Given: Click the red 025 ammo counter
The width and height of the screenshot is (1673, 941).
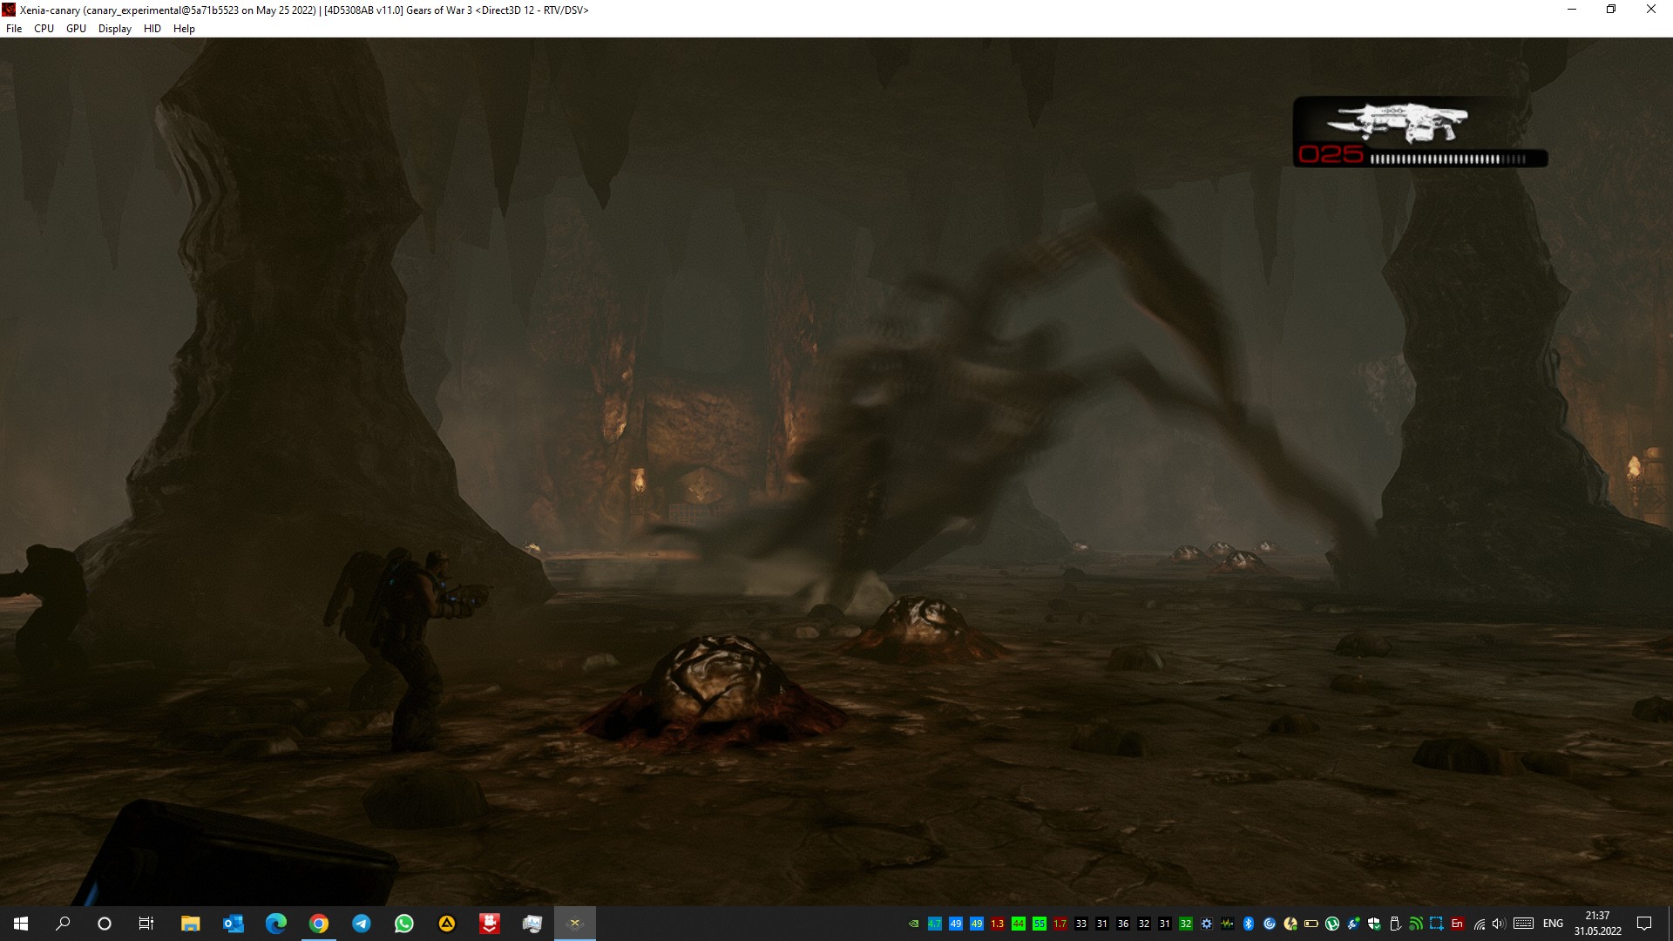Looking at the screenshot, I should 1331,155.
